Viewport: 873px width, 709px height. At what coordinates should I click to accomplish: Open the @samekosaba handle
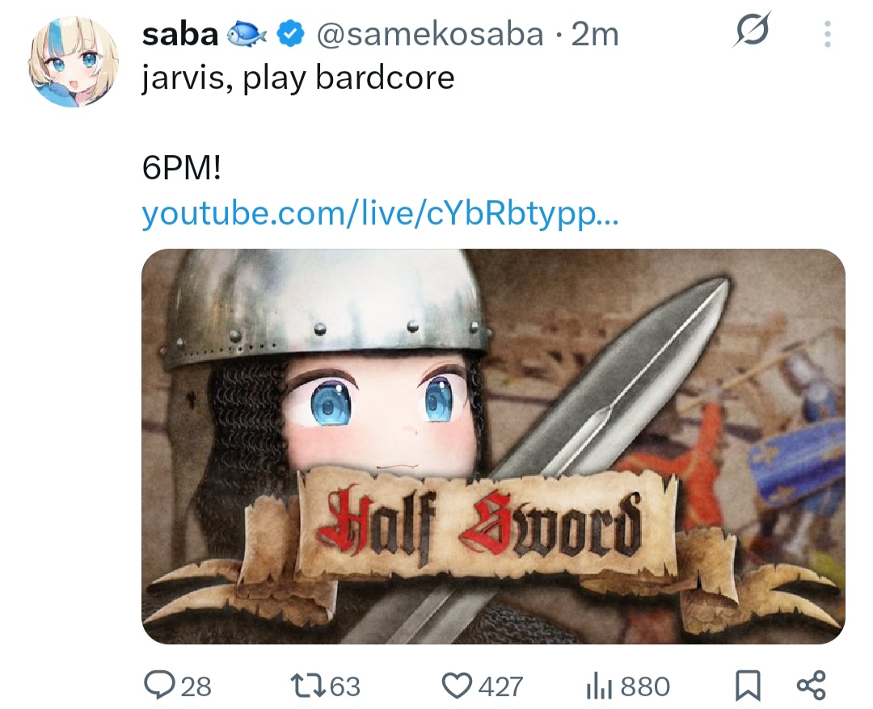point(430,35)
